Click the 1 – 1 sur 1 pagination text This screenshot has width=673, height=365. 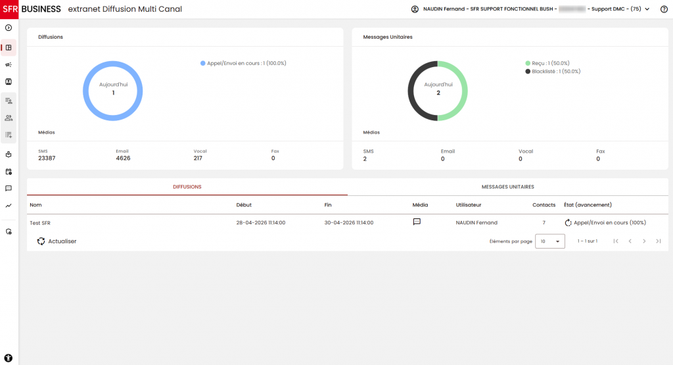[x=588, y=241]
